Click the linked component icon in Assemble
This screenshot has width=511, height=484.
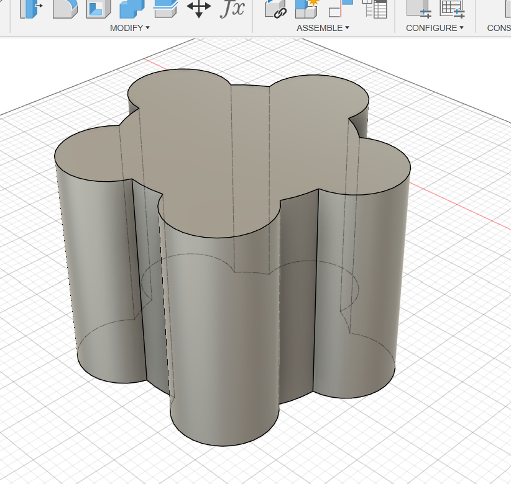click(x=275, y=9)
